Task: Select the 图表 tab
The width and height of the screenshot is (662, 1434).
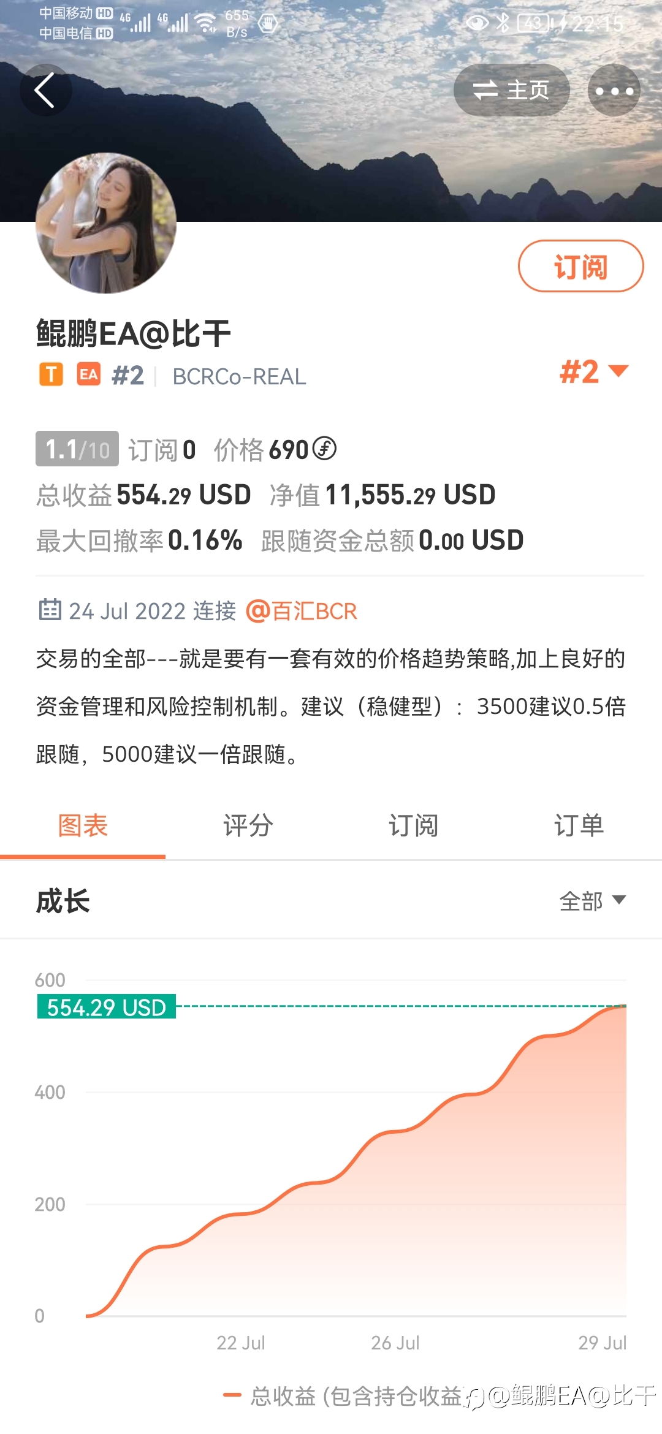Action: [83, 825]
